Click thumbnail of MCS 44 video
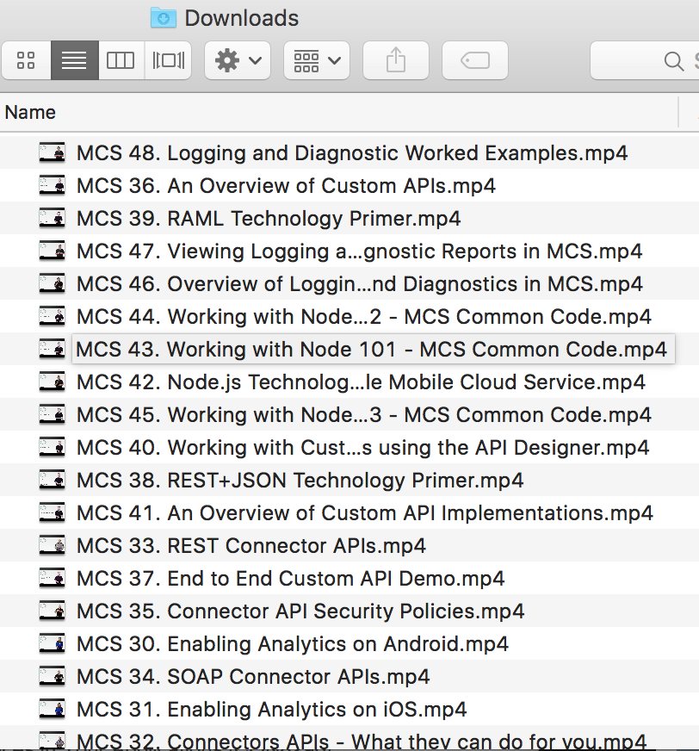699x751 pixels. click(x=52, y=317)
